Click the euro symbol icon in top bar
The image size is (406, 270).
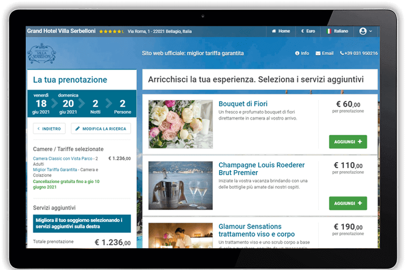(302, 31)
